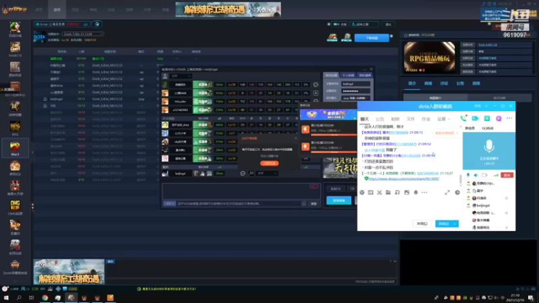Screen dimensions: 539x303
Task: Switch to 文件 tab in QQ group window
Action: tap(410, 119)
